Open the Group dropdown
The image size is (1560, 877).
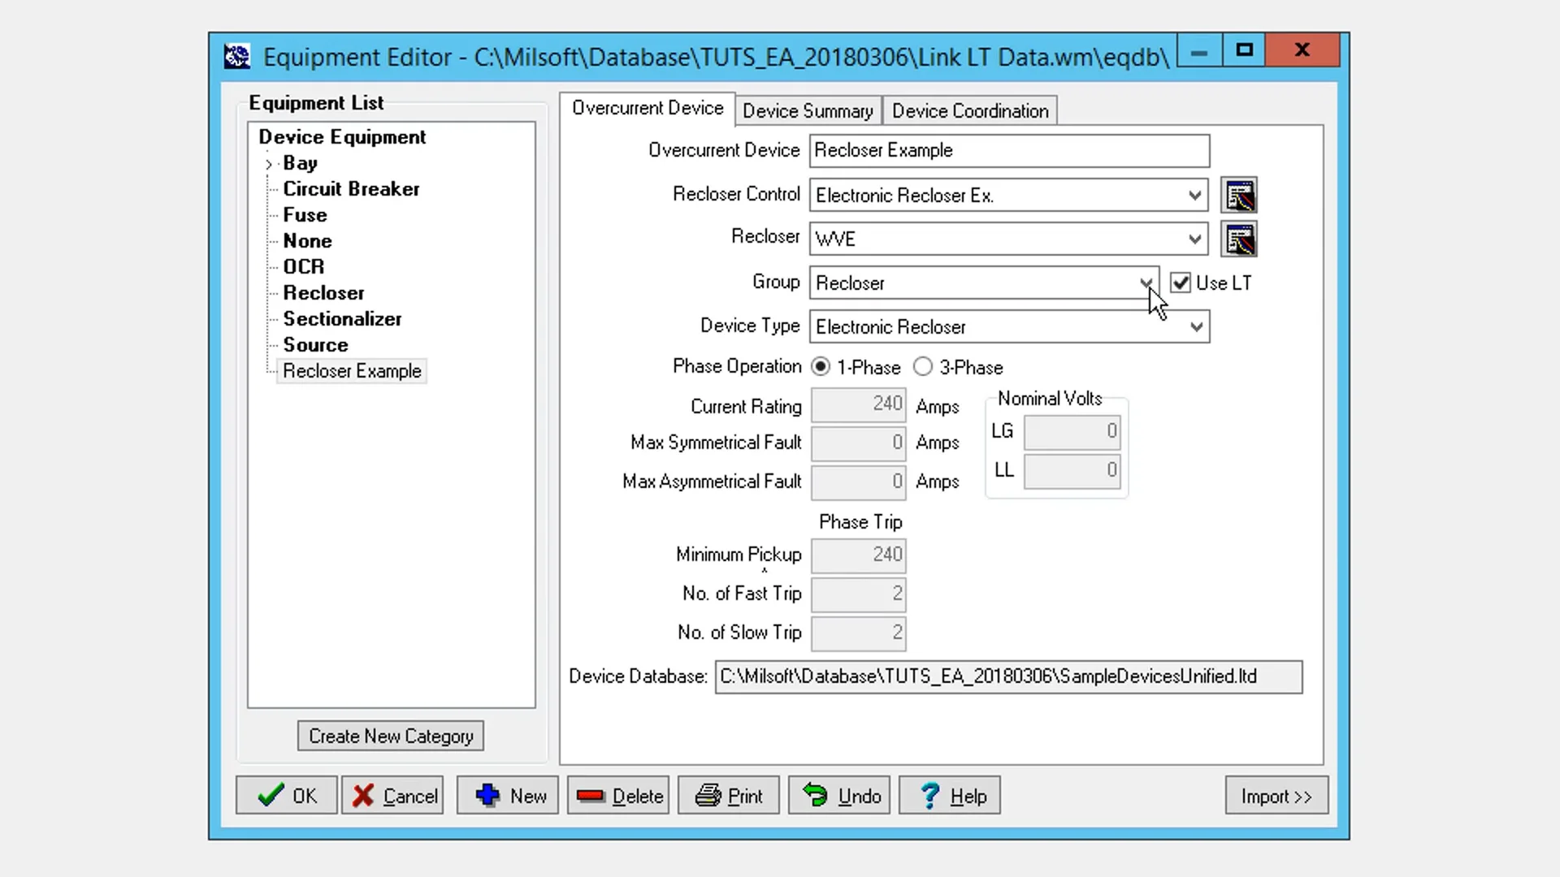point(1146,283)
